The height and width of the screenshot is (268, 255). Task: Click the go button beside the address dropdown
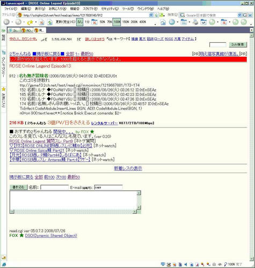(156, 15)
